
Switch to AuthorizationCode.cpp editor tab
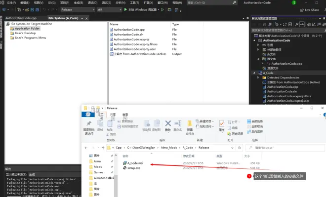(21, 18)
